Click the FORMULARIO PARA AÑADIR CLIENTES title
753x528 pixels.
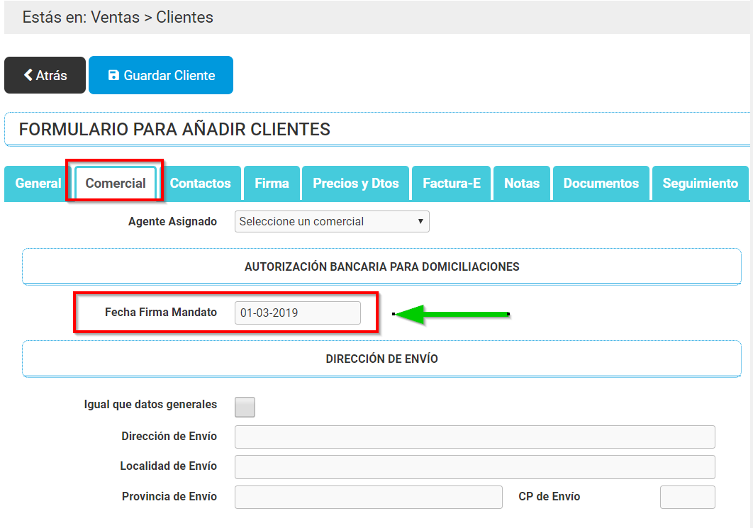[x=174, y=129]
